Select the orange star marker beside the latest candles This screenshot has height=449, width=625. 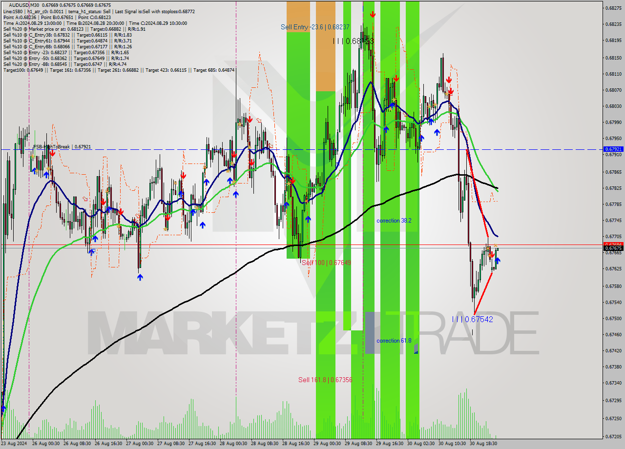point(496,245)
